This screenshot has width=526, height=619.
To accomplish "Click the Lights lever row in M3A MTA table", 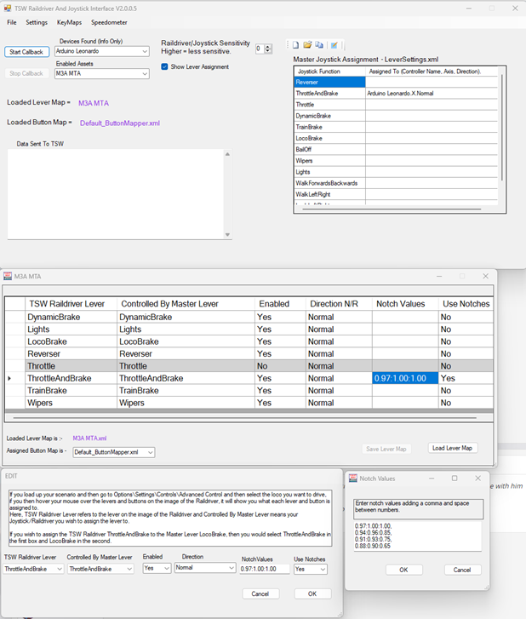I will [x=249, y=330].
